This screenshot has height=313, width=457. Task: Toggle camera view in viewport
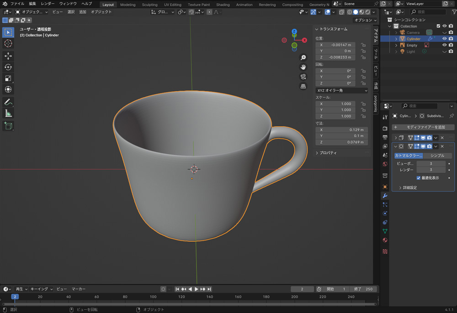click(303, 77)
